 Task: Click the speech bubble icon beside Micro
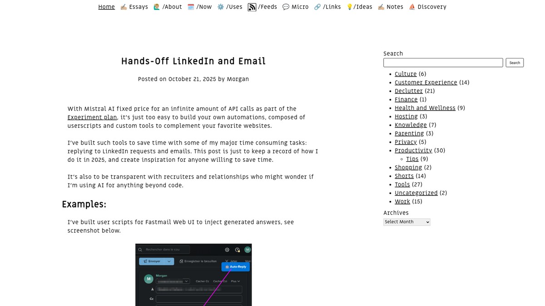[286, 7]
